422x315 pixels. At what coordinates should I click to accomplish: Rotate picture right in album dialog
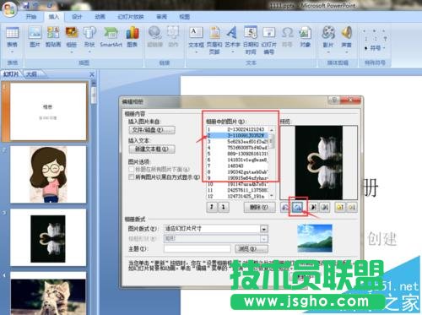[298, 208]
